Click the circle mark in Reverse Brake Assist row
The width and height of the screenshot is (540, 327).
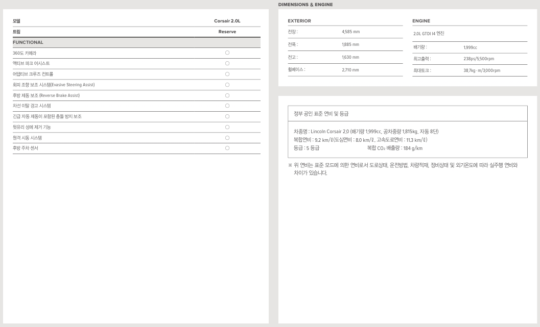coord(227,95)
